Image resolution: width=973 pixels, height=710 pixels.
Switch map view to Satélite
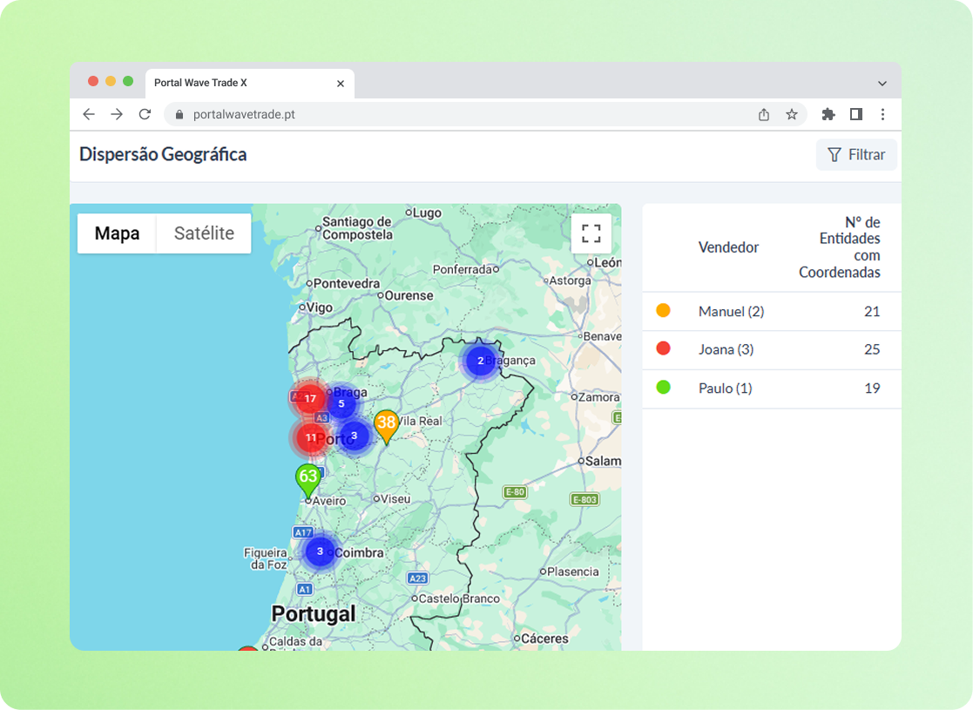204,233
